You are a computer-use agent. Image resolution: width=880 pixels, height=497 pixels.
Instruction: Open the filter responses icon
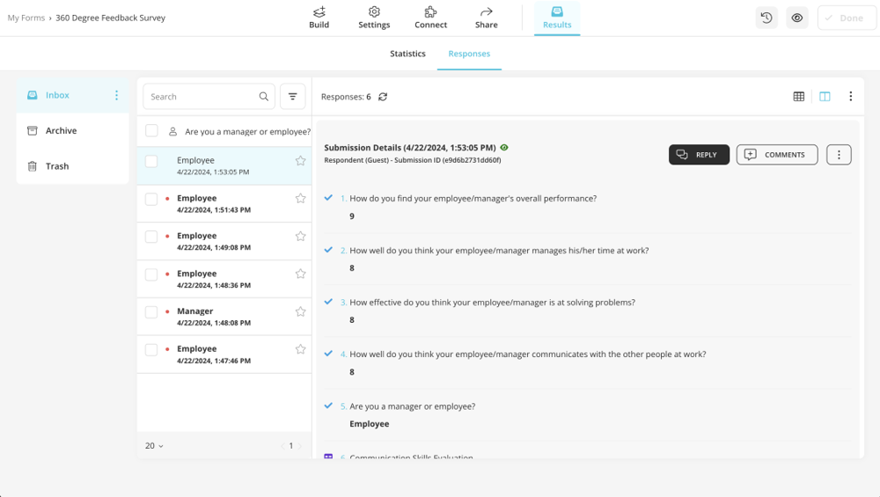293,97
